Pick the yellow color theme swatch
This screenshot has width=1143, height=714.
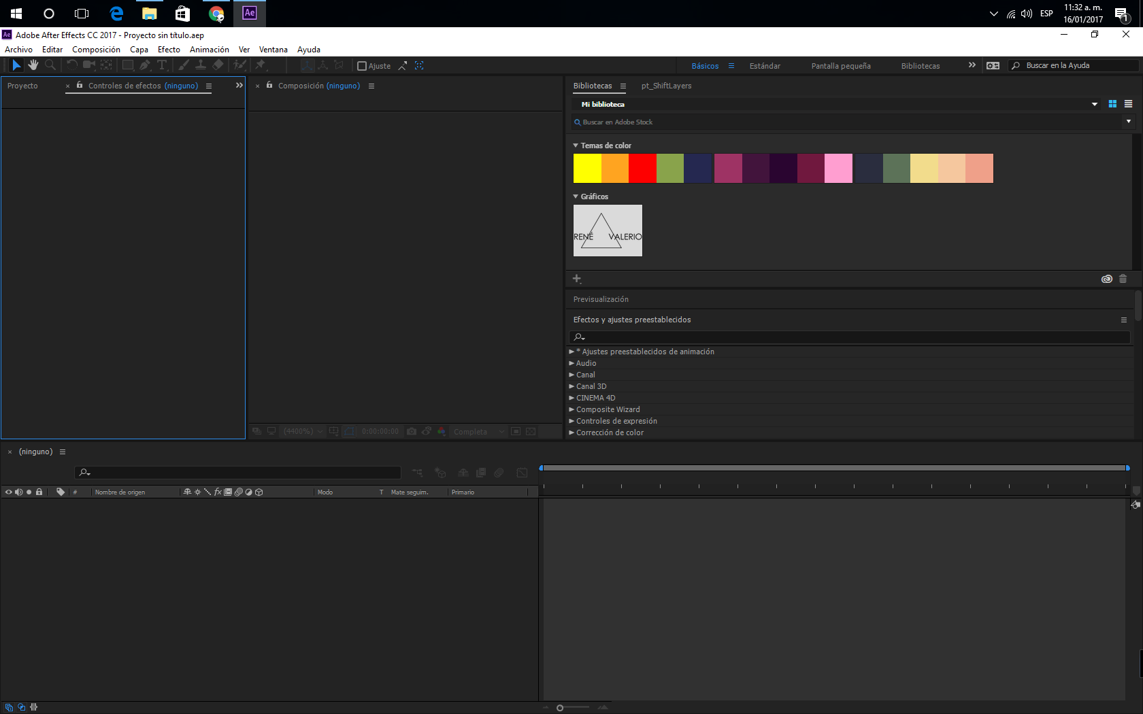[587, 169]
